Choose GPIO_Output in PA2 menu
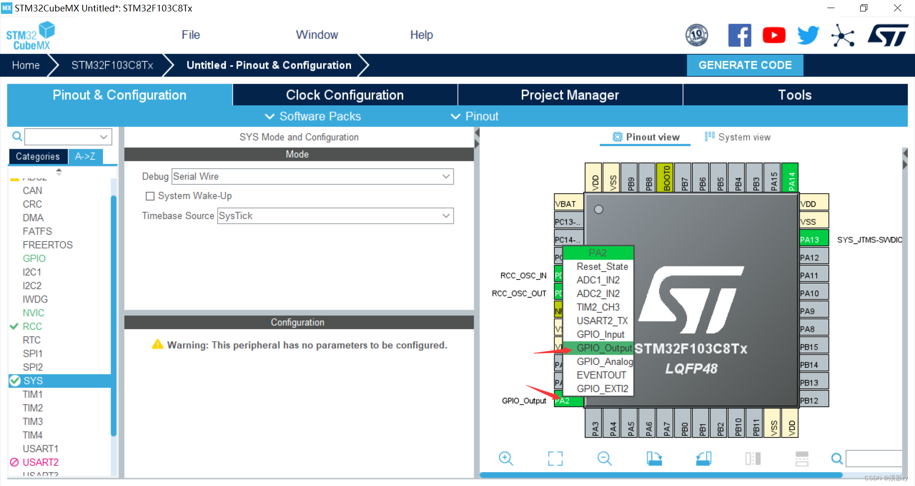 click(x=599, y=348)
